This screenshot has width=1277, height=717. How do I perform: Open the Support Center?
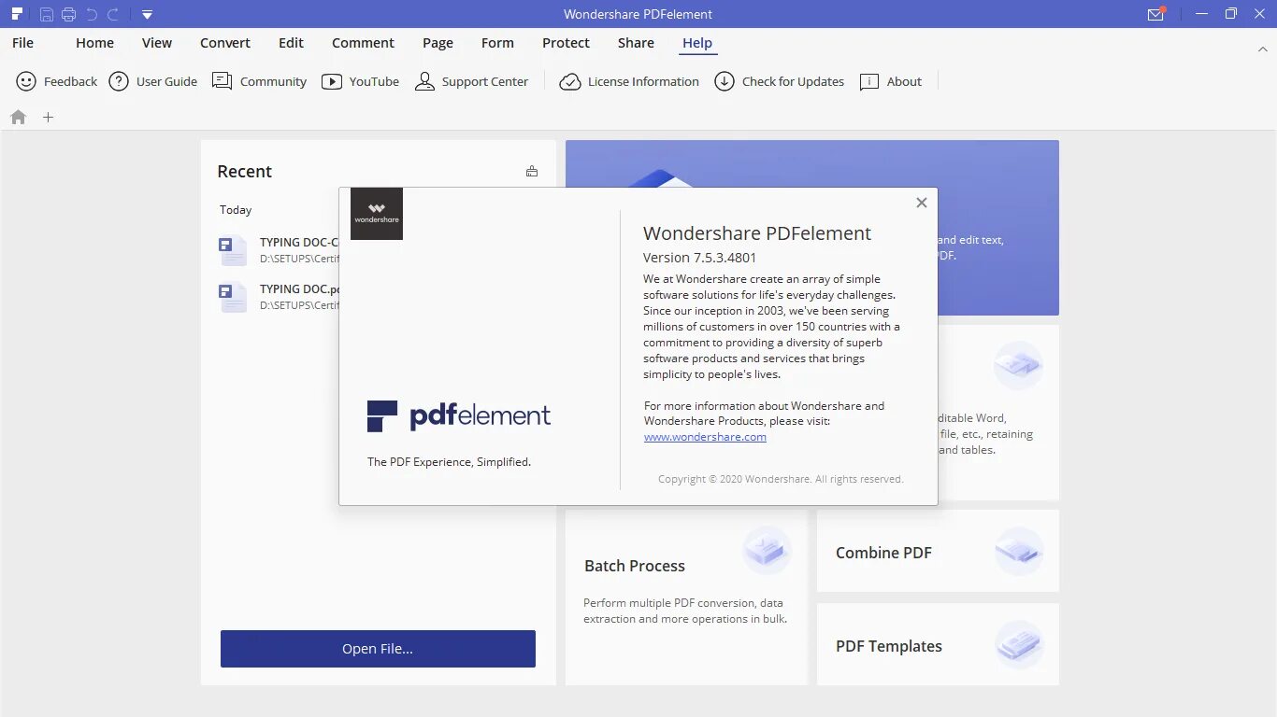pos(471,82)
